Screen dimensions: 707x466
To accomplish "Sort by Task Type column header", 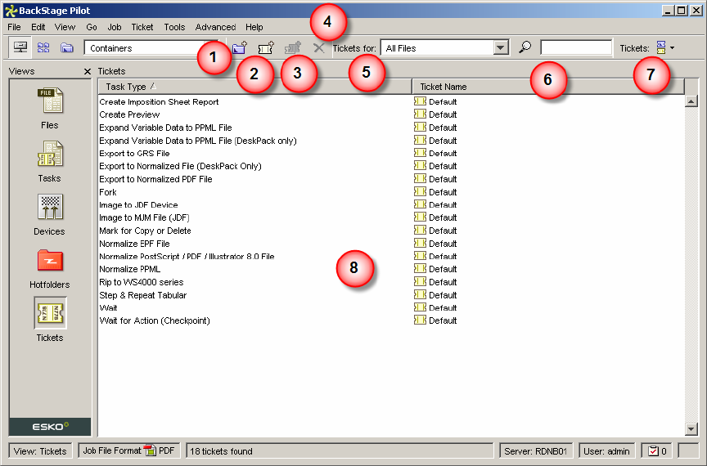I will pyautogui.click(x=254, y=87).
